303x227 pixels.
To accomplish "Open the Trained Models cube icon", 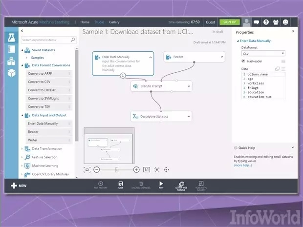I will pos(11,73).
